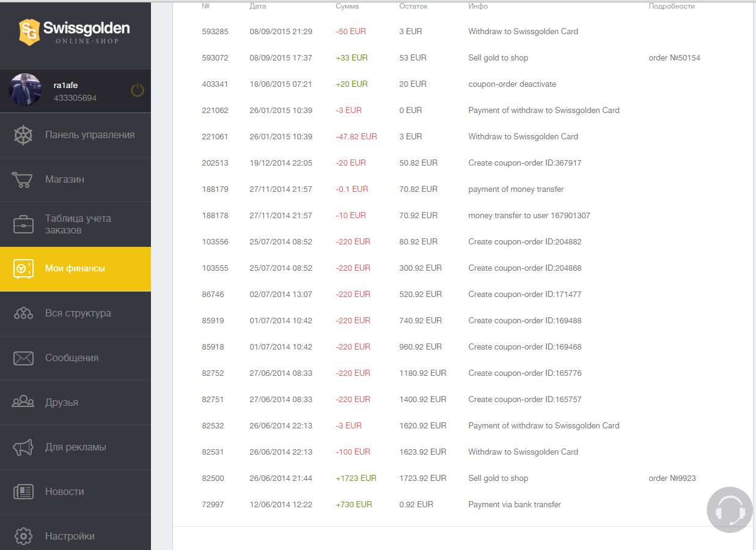The image size is (756, 550).
Task: Open Друзья menu item
Action: tap(62, 403)
